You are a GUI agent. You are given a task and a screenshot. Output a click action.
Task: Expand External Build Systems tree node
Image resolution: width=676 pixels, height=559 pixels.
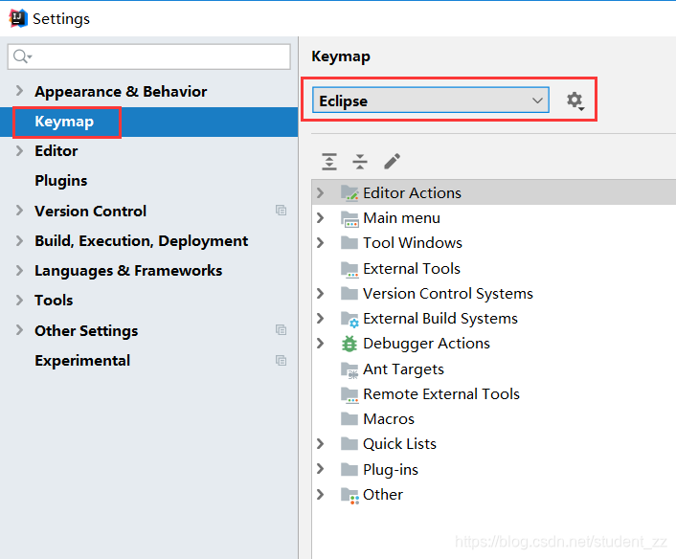[320, 319]
